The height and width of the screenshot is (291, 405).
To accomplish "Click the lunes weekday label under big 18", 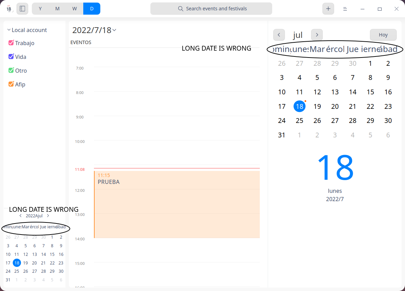I will pos(335,191).
